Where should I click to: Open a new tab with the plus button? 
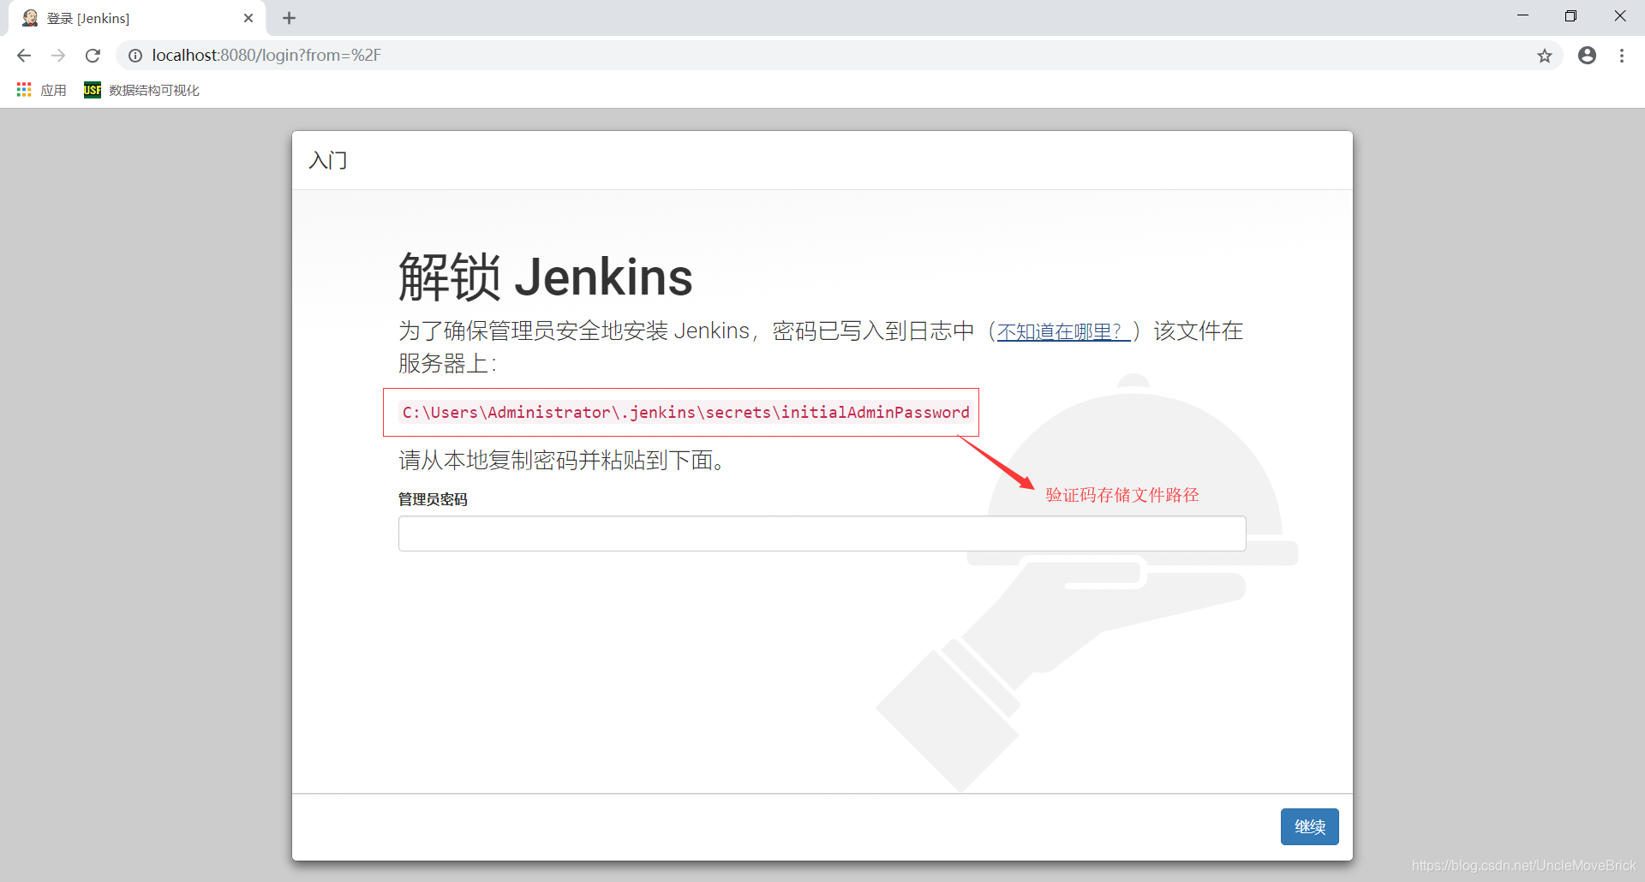[x=289, y=18]
